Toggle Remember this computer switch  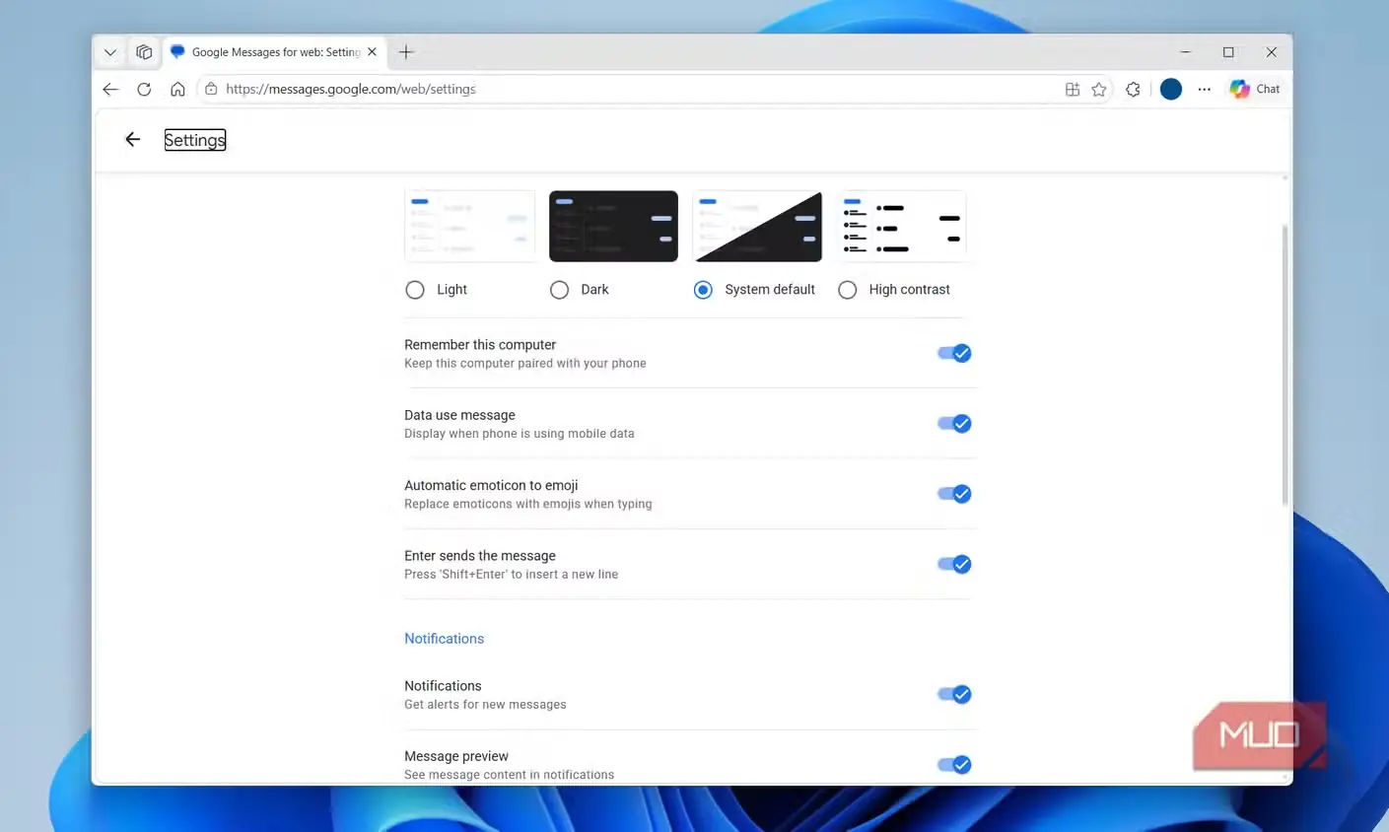click(954, 353)
